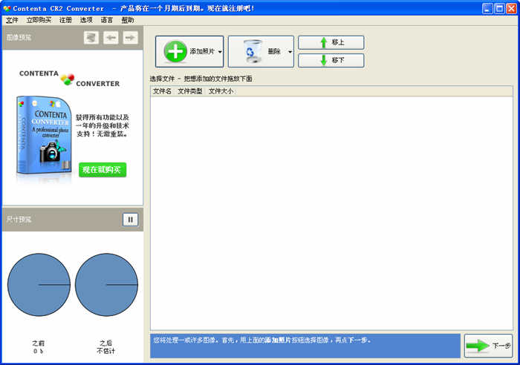Open the 立即购买 menu
The image size is (520, 365).
click(x=39, y=20)
